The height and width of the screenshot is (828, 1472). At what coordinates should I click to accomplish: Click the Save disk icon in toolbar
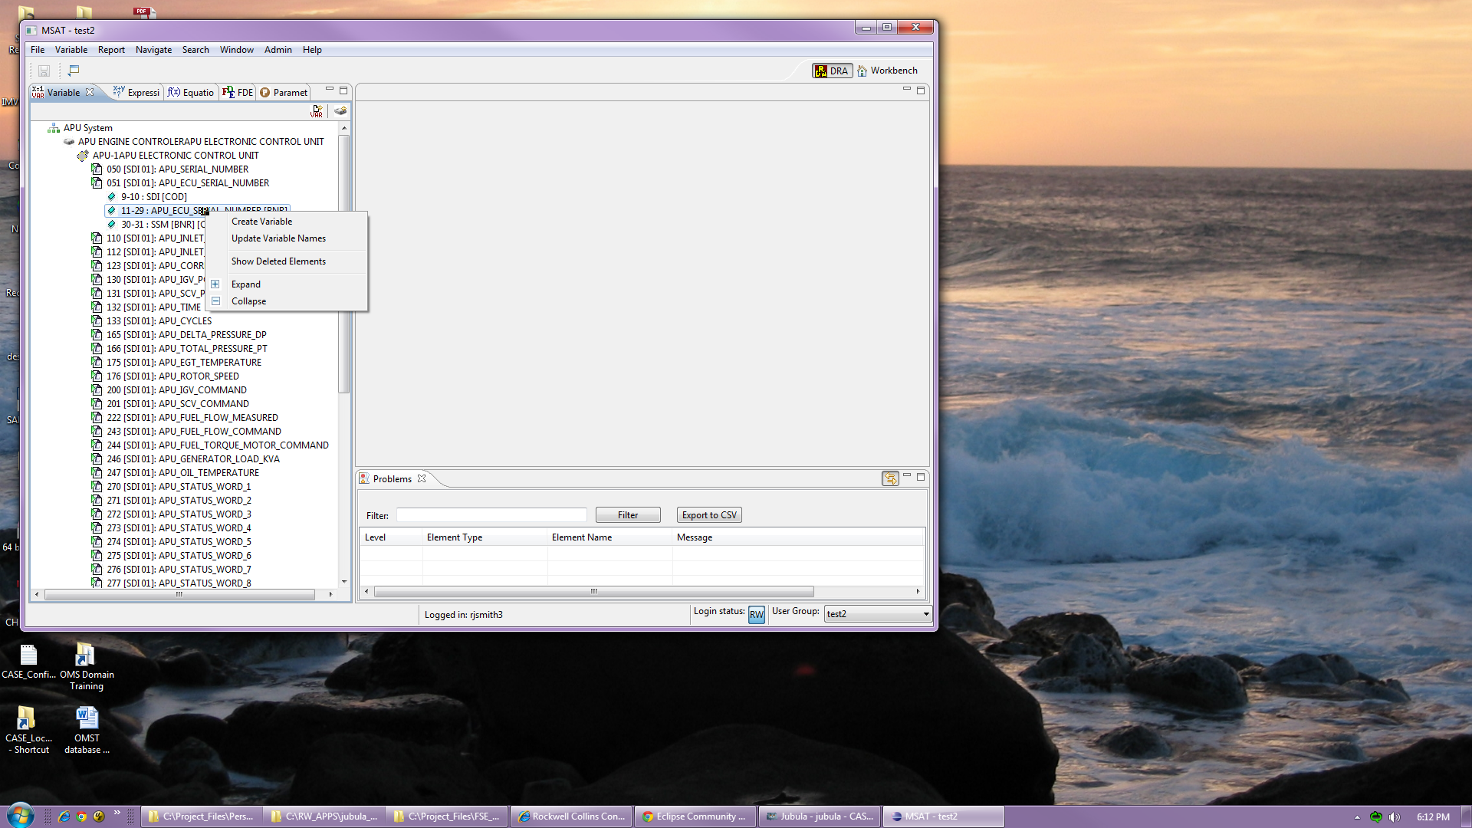click(x=44, y=71)
